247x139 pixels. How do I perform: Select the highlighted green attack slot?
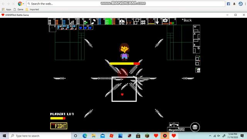(x=108, y=21)
